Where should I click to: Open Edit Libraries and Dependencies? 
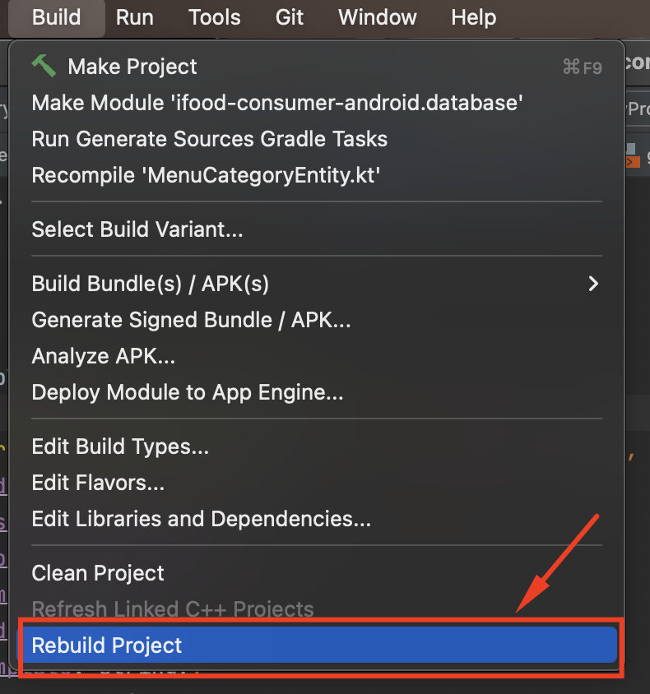point(201,519)
